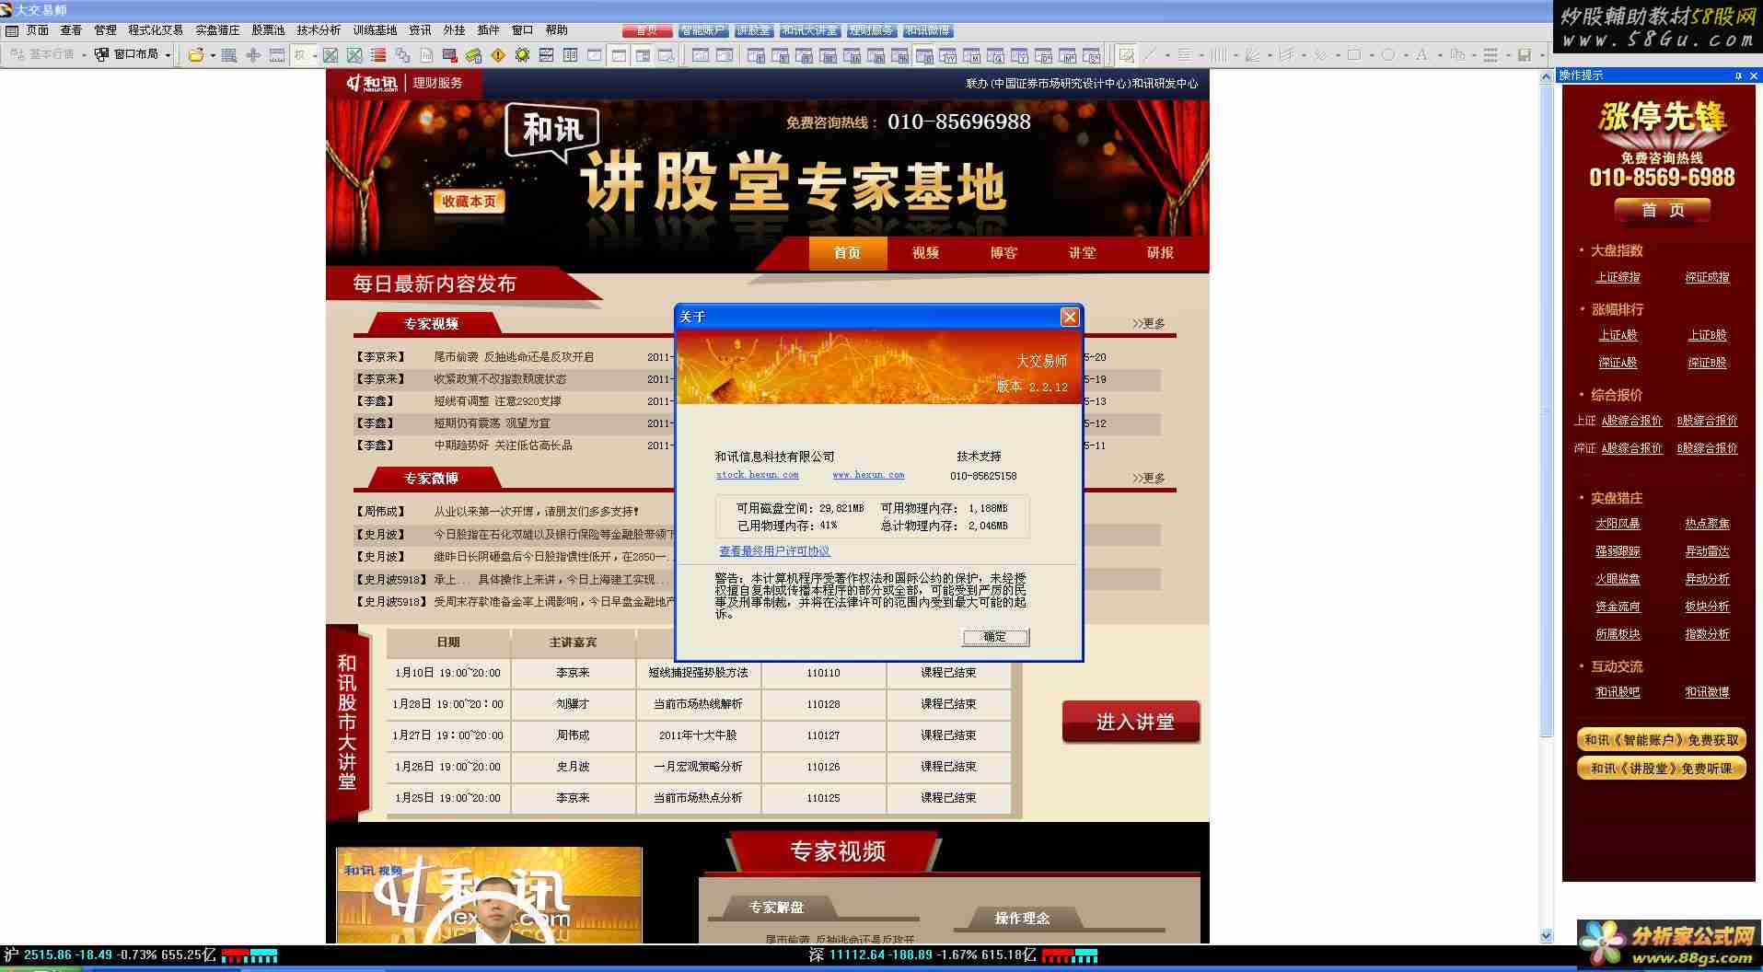Click the green gear settings icon
The height and width of the screenshot is (972, 1763).
[x=522, y=55]
